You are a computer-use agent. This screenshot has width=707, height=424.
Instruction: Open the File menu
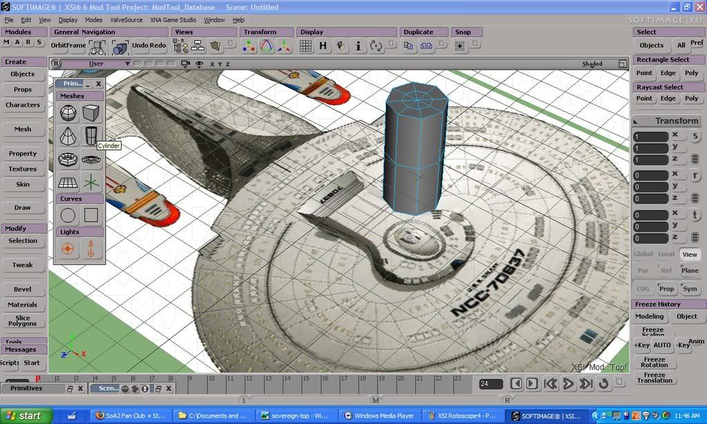click(9, 20)
